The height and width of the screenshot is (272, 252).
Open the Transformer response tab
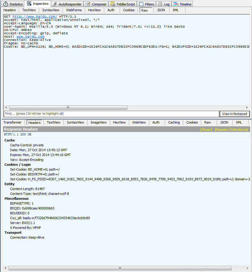12,122
